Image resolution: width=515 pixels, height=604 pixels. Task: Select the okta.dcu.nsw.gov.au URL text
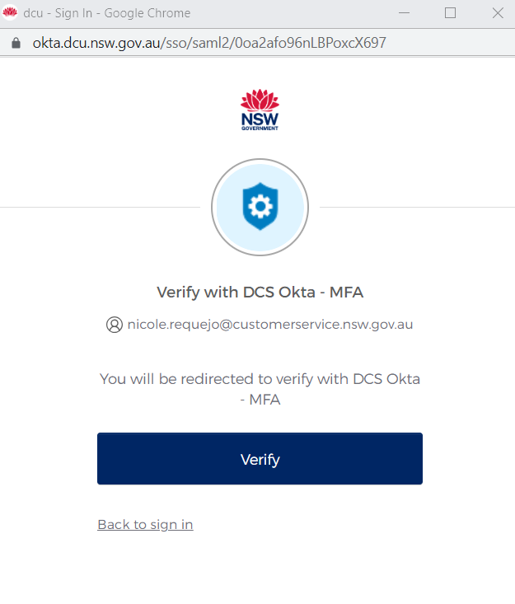(96, 43)
